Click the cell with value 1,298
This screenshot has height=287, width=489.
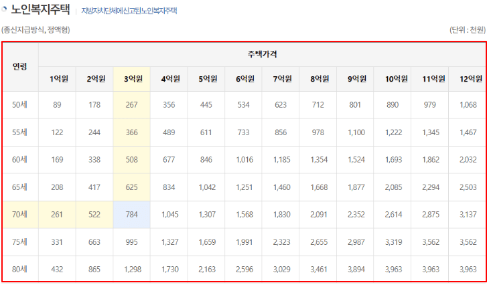(x=131, y=269)
